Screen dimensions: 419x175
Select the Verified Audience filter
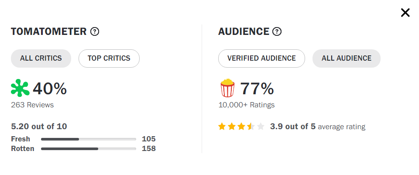point(261,58)
